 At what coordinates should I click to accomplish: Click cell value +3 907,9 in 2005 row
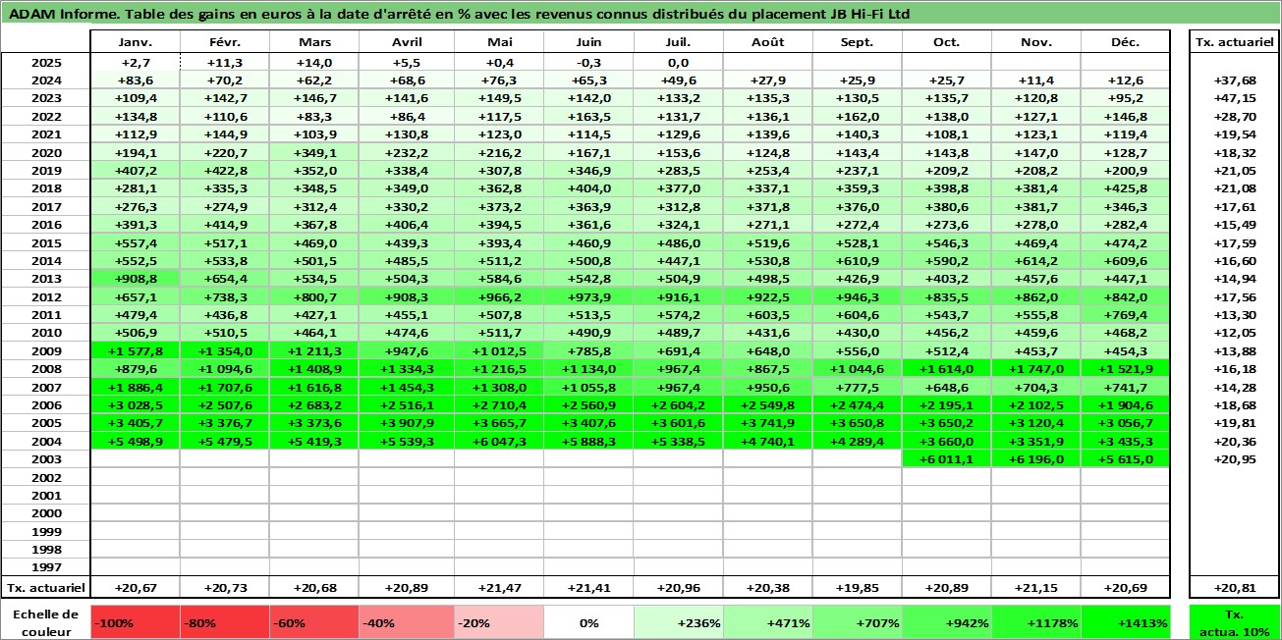point(407,423)
